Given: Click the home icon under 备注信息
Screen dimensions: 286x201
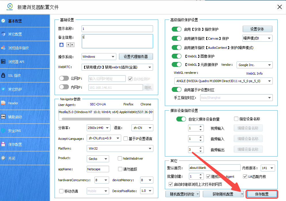Looking at the screenshot, I should tap(61, 45).
